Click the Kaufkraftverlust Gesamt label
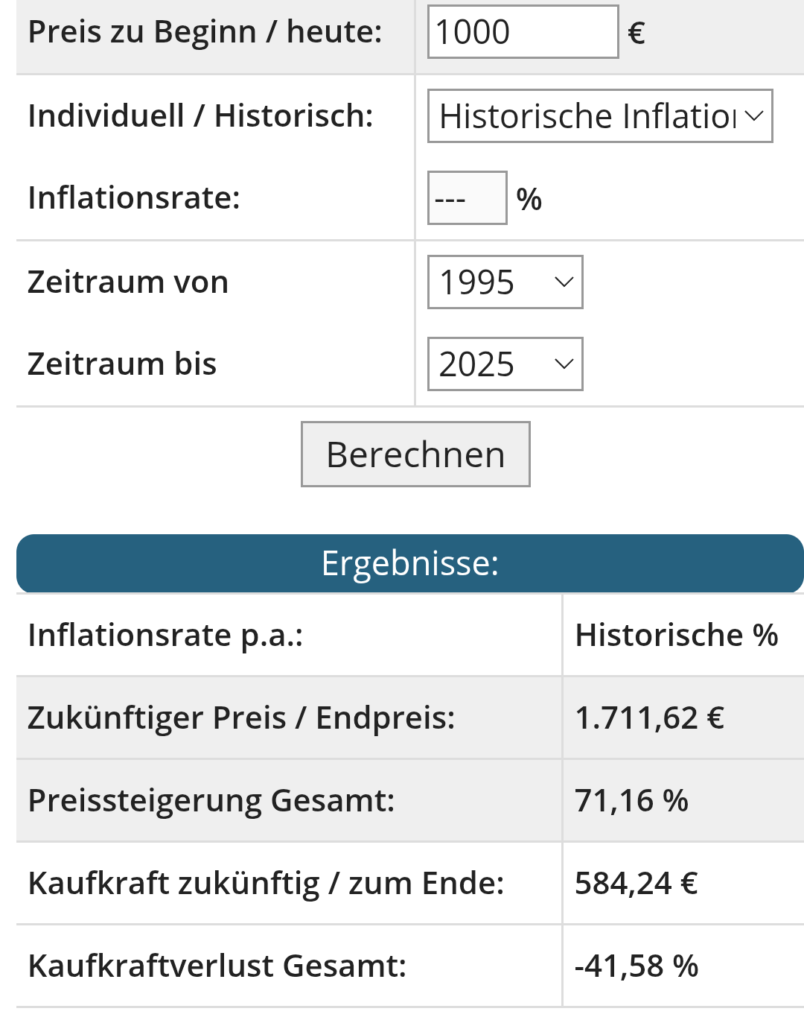804x1023 pixels. click(x=217, y=966)
